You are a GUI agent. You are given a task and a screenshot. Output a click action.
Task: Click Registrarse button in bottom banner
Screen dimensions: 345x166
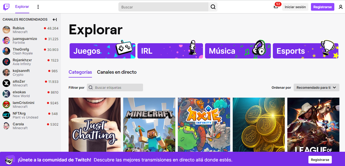(320, 160)
